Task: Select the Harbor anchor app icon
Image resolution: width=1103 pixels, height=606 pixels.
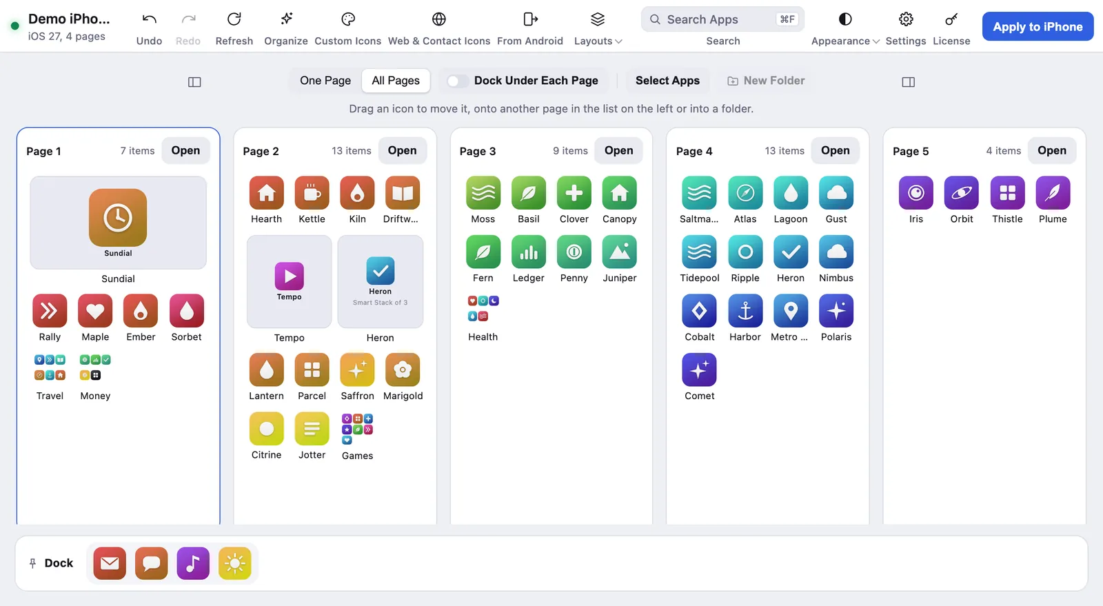Action: coord(745,311)
